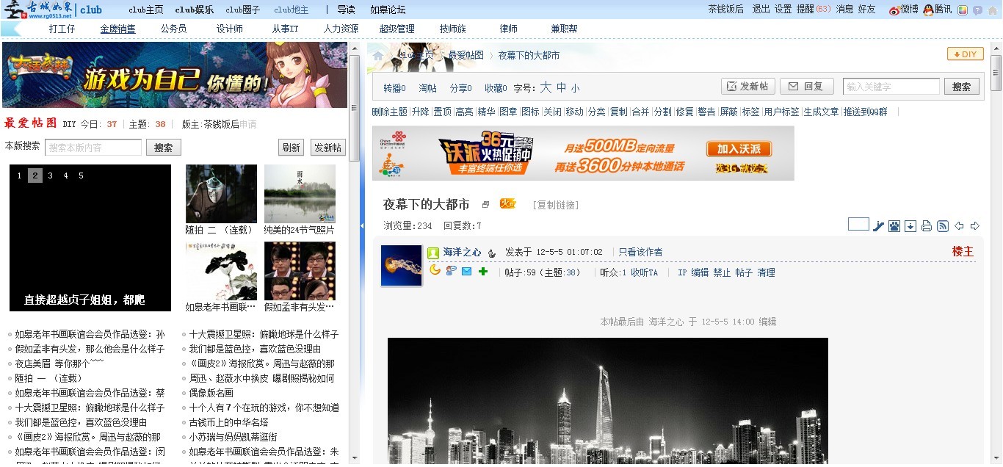Print the thread using the printer icon
The width and height of the screenshot is (1003, 467).
coord(925,225)
